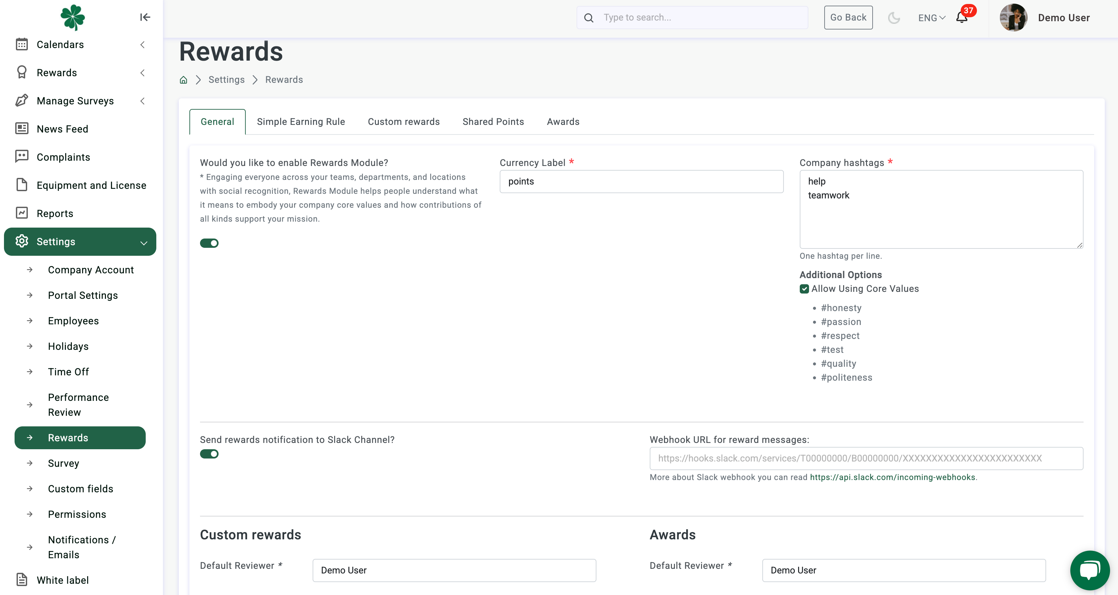This screenshot has height=595, width=1118.
Task: Click the Equipment and License document icon
Action: (22, 185)
